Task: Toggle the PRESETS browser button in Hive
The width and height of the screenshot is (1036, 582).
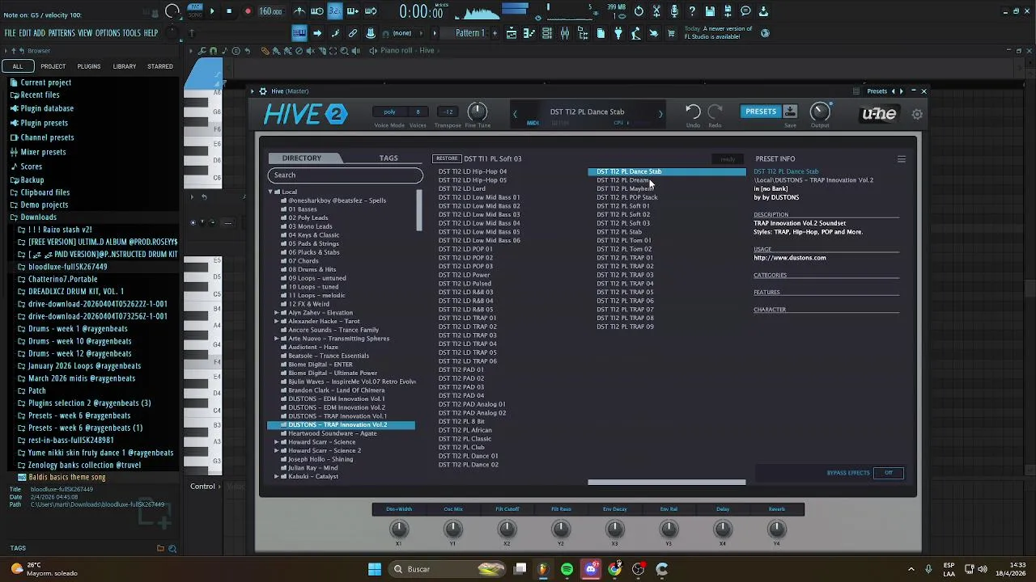Action: (x=761, y=112)
